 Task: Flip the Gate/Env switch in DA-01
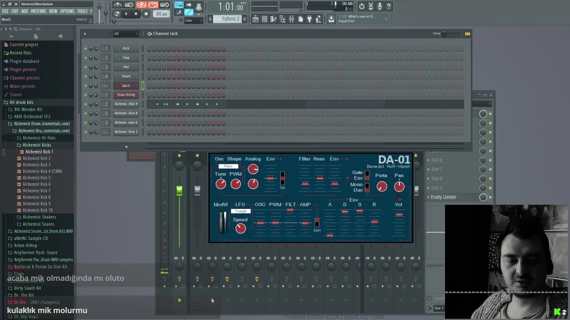[367, 175]
